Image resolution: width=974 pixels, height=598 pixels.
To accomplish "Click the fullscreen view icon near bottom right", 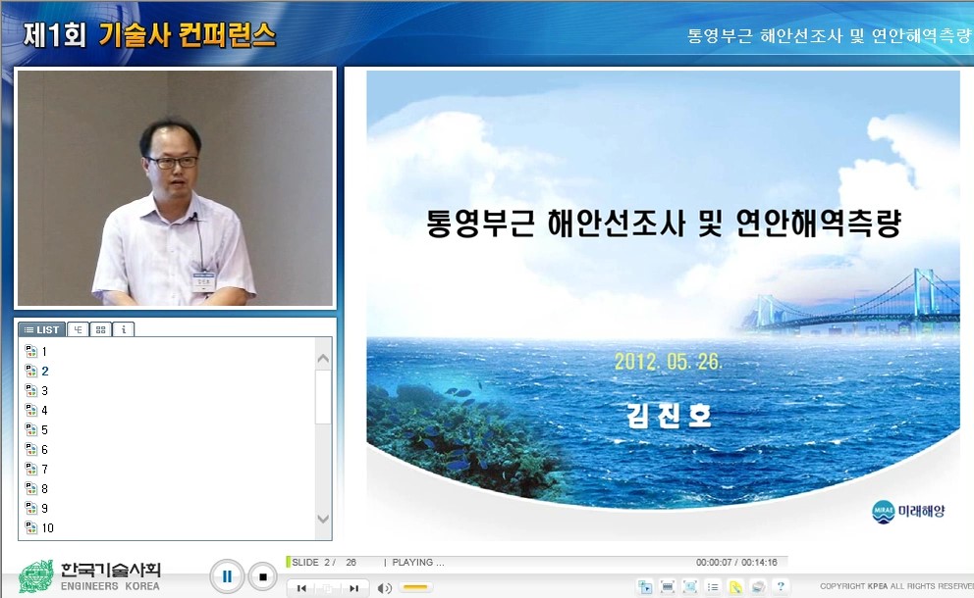I will (x=691, y=586).
